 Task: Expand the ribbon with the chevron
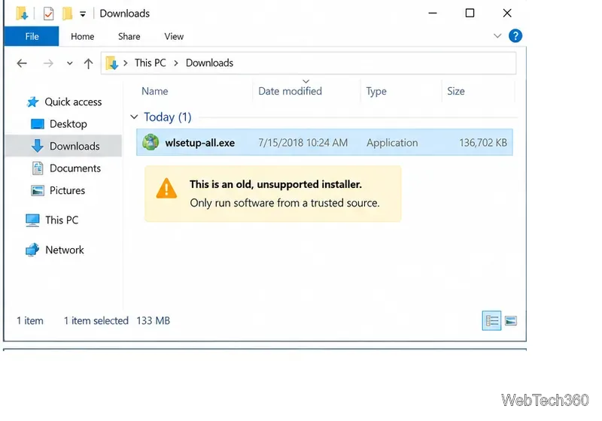coord(497,36)
